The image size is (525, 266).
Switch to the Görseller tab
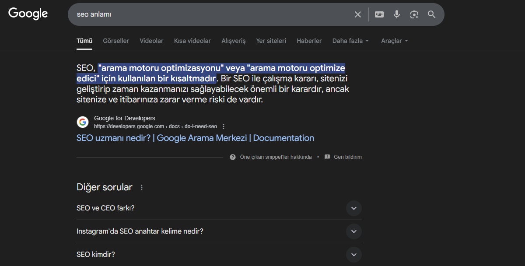pyautogui.click(x=116, y=41)
